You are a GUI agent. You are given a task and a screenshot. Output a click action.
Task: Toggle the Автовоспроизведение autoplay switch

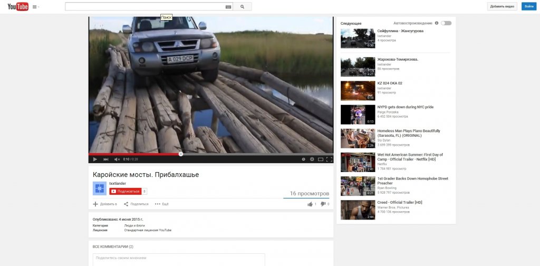pos(446,23)
